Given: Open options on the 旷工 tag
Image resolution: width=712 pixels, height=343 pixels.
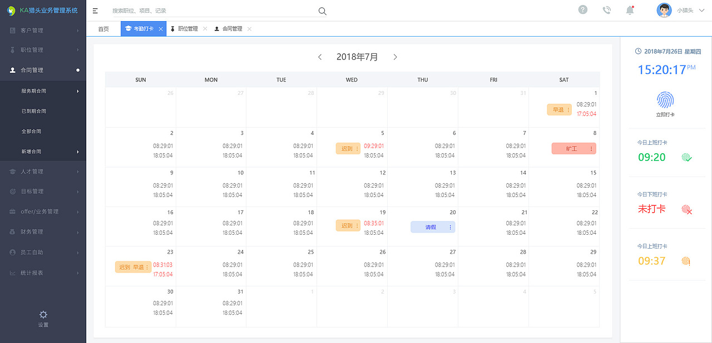Looking at the screenshot, I should pos(591,149).
